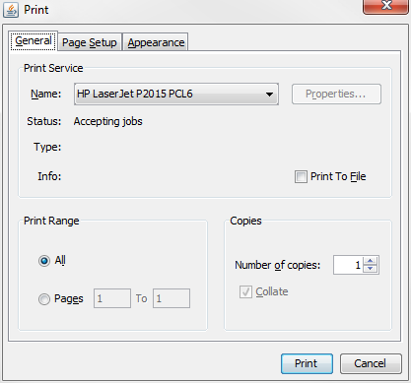Click the Cancel button
Image resolution: width=411 pixels, height=383 pixels.
click(371, 363)
